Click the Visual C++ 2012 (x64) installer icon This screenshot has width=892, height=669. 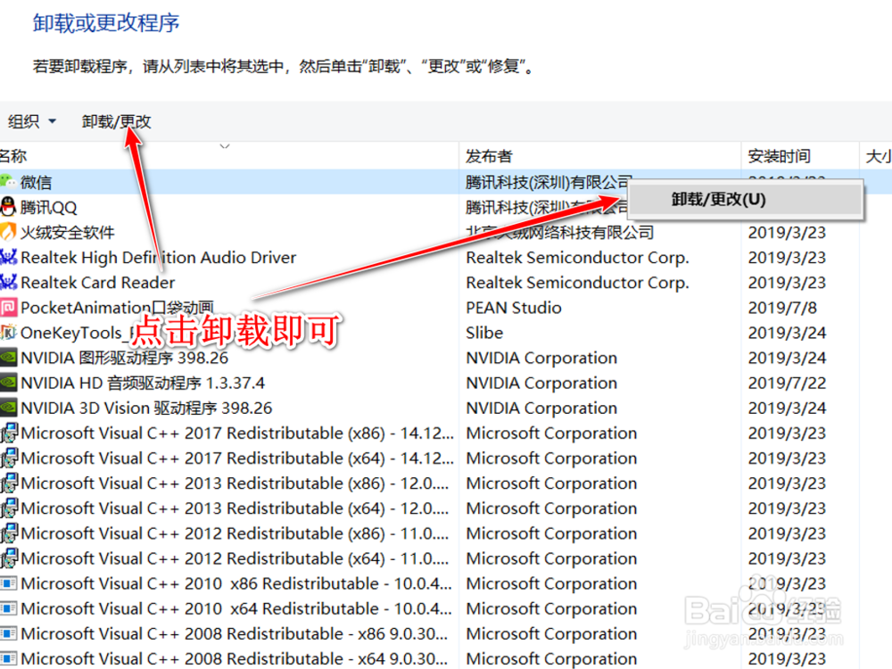[9, 558]
